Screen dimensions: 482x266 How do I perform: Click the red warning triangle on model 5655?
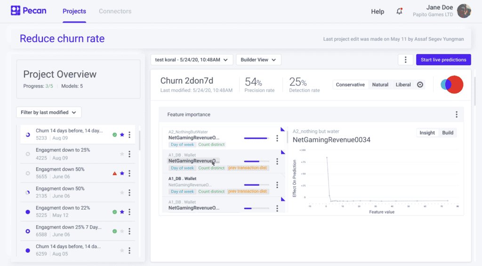point(115,174)
